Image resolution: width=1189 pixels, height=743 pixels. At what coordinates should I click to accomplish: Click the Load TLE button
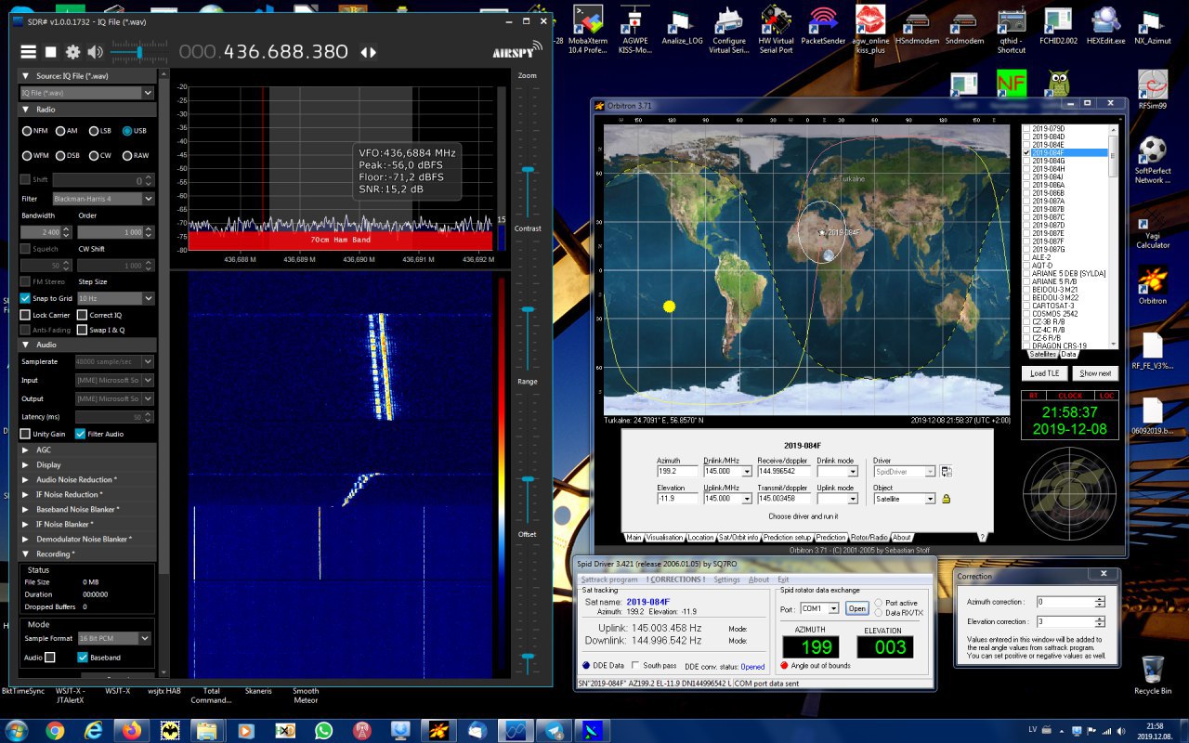tap(1045, 373)
